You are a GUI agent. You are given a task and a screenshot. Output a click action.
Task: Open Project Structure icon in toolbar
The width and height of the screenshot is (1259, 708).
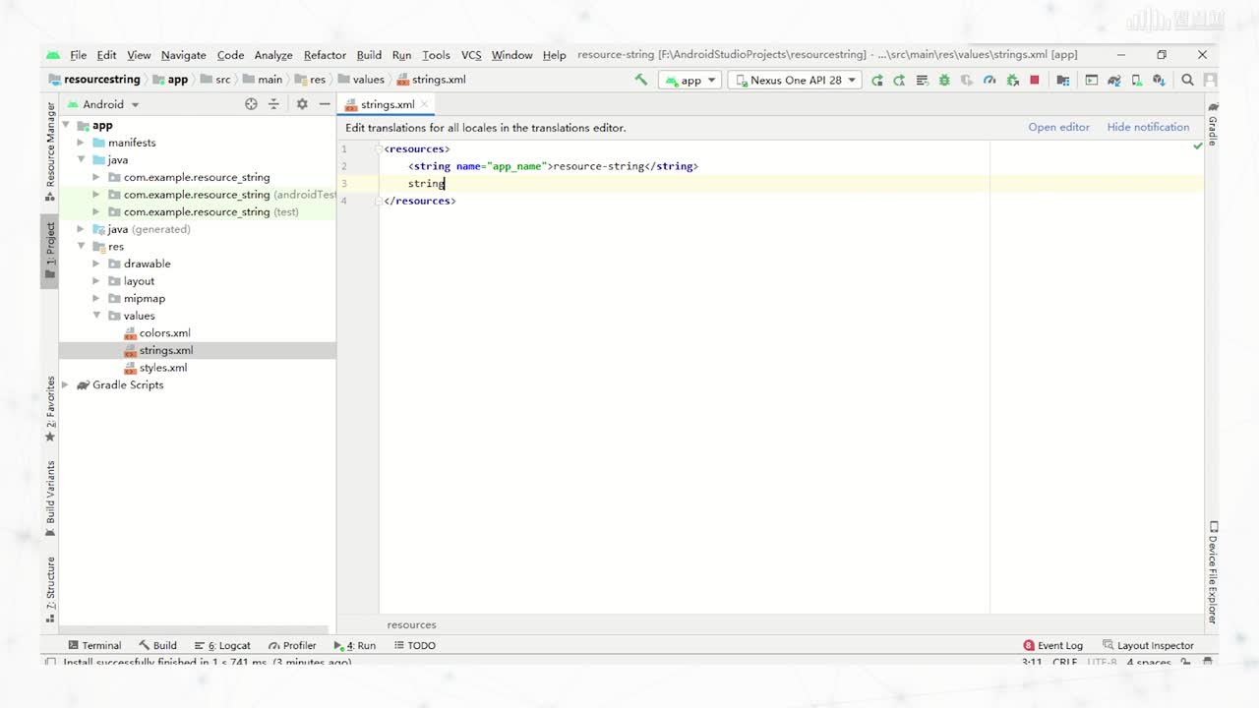point(1062,80)
